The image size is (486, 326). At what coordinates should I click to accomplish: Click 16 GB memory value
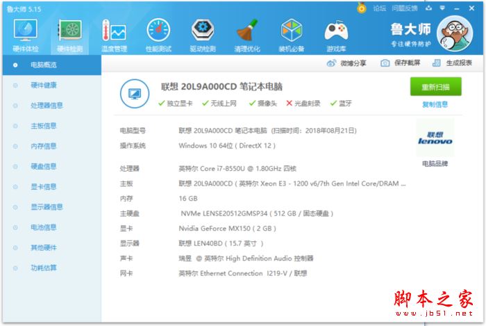pos(188,199)
